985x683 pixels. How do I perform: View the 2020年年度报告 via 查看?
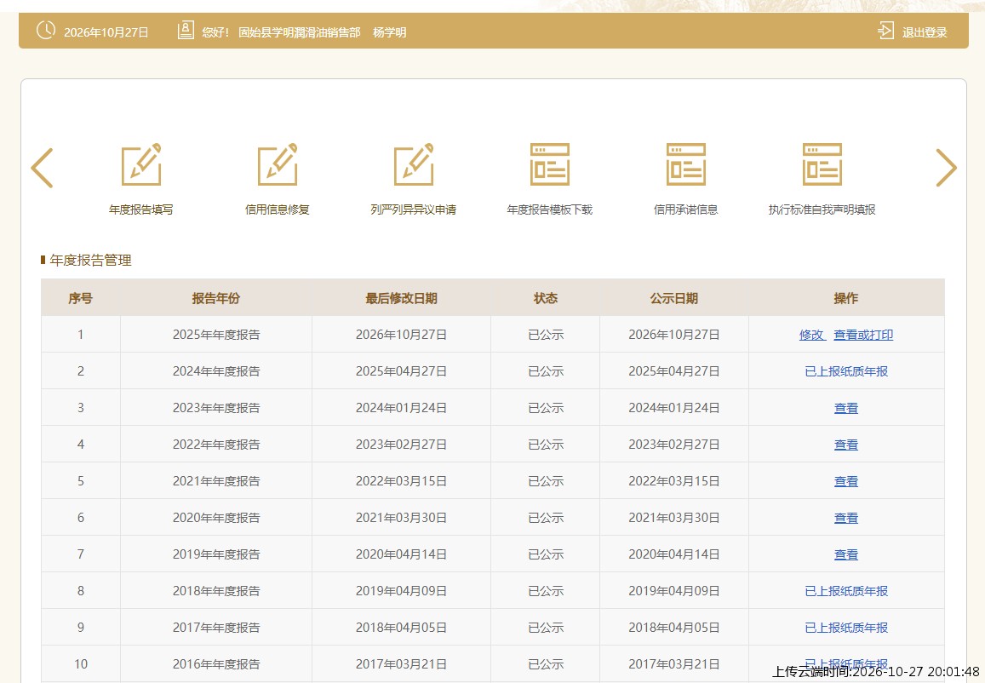pos(846,518)
